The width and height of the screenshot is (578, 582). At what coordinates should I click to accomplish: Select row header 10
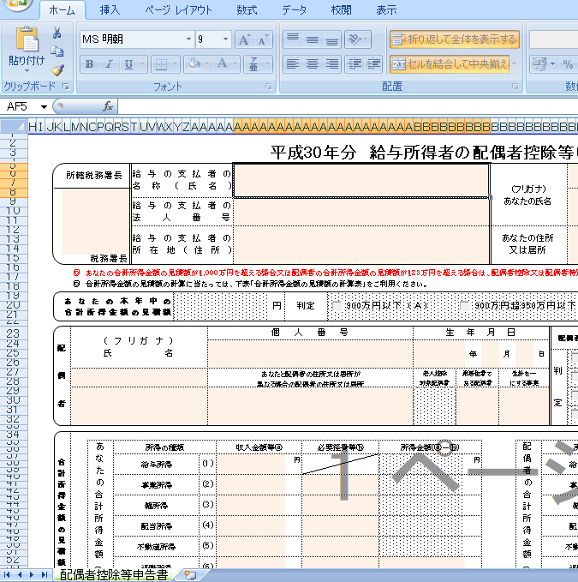[14, 211]
